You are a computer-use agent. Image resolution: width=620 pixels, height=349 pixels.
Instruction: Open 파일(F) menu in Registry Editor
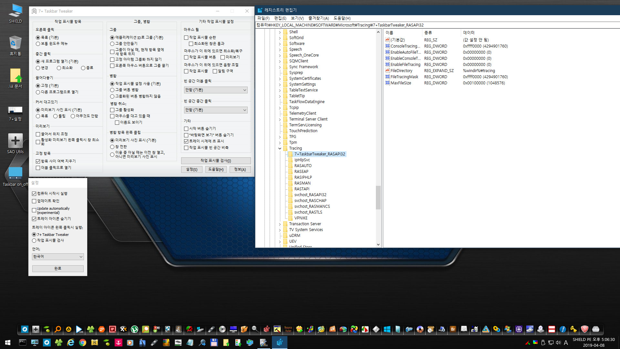point(263,18)
